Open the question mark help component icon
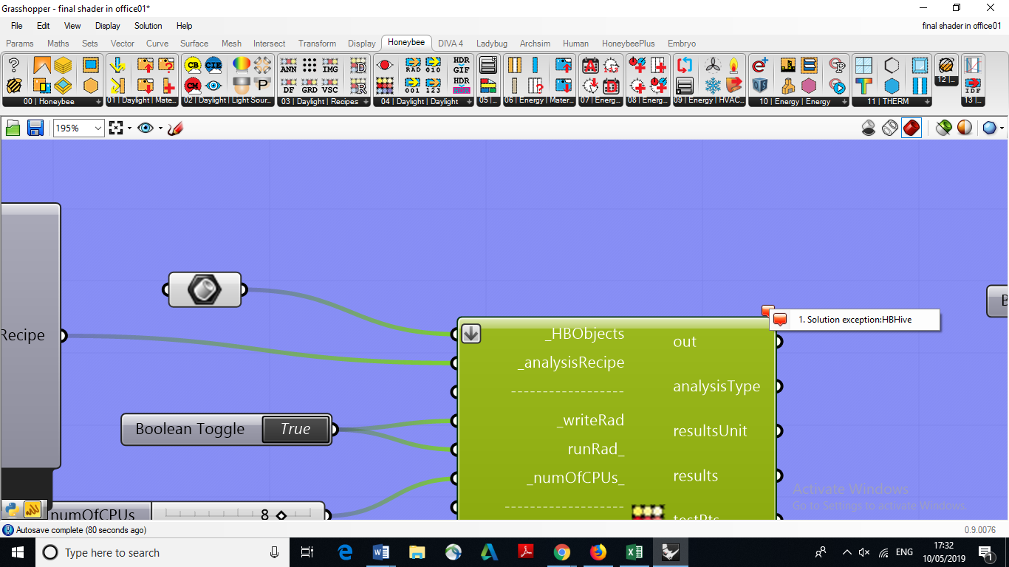Screen dimensions: 1009x567 tap(13, 65)
